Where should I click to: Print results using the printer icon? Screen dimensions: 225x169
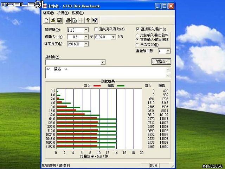pos(68,20)
